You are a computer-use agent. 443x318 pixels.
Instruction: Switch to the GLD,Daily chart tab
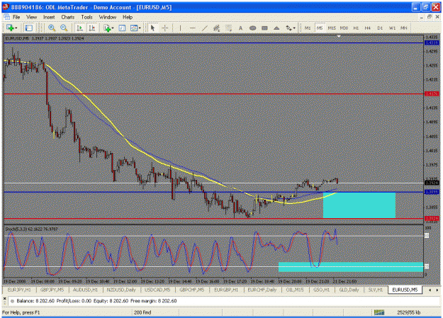349,290
